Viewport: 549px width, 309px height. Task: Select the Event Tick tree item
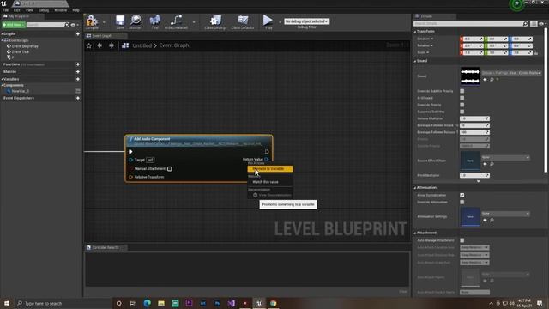click(20, 51)
